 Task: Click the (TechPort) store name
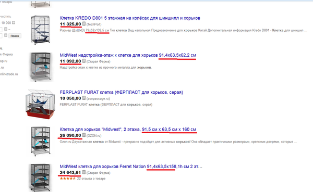94,24
